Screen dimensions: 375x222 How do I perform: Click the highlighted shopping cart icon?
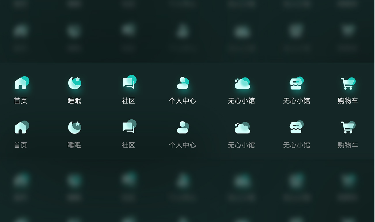(348, 83)
